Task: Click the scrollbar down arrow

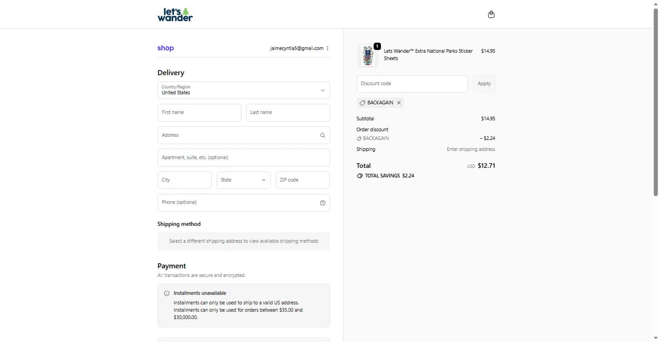Action: (x=655, y=338)
